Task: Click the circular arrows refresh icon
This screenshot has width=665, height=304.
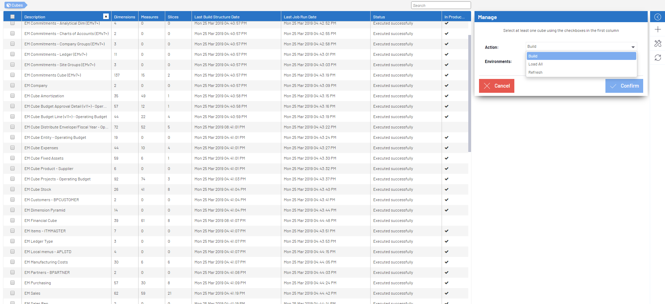Action: pyautogui.click(x=657, y=57)
